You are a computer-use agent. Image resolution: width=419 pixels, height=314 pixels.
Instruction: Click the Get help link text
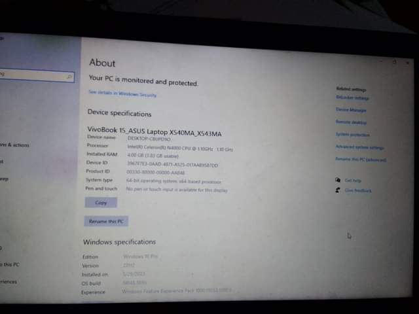(353, 181)
